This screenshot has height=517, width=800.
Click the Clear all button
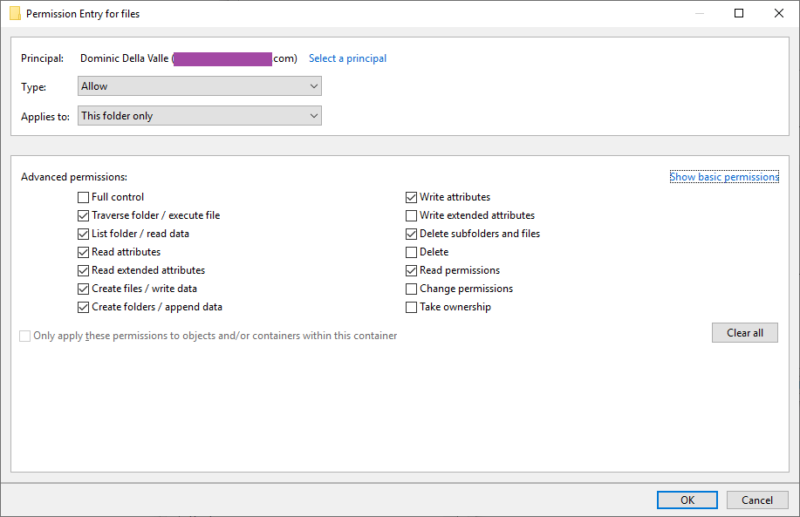[745, 333]
